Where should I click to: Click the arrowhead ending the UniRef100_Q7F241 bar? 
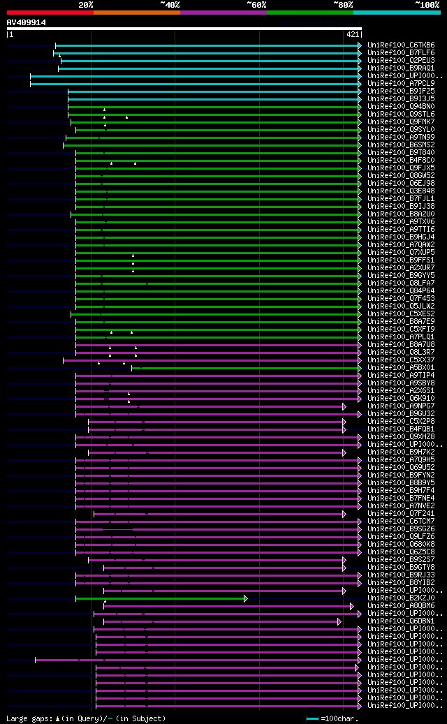(344, 514)
